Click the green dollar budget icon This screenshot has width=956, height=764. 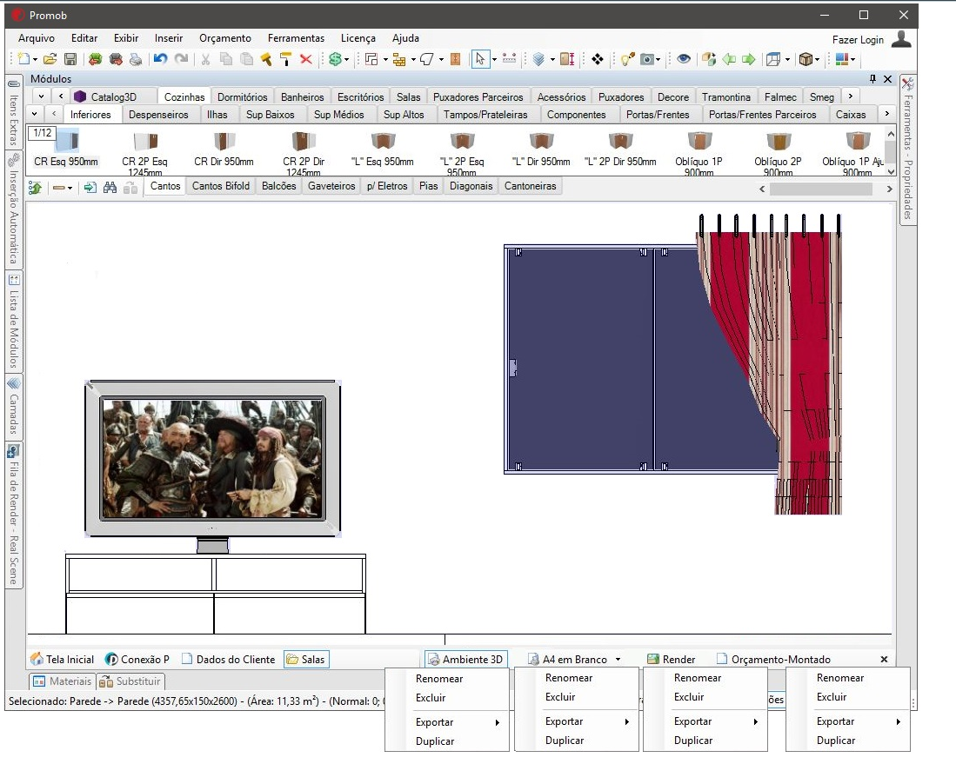click(x=335, y=59)
